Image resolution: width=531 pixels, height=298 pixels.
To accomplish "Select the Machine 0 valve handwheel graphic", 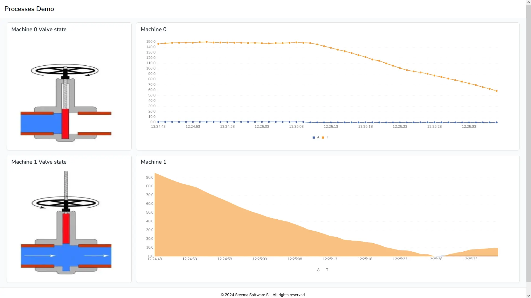I will tap(65, 71).
